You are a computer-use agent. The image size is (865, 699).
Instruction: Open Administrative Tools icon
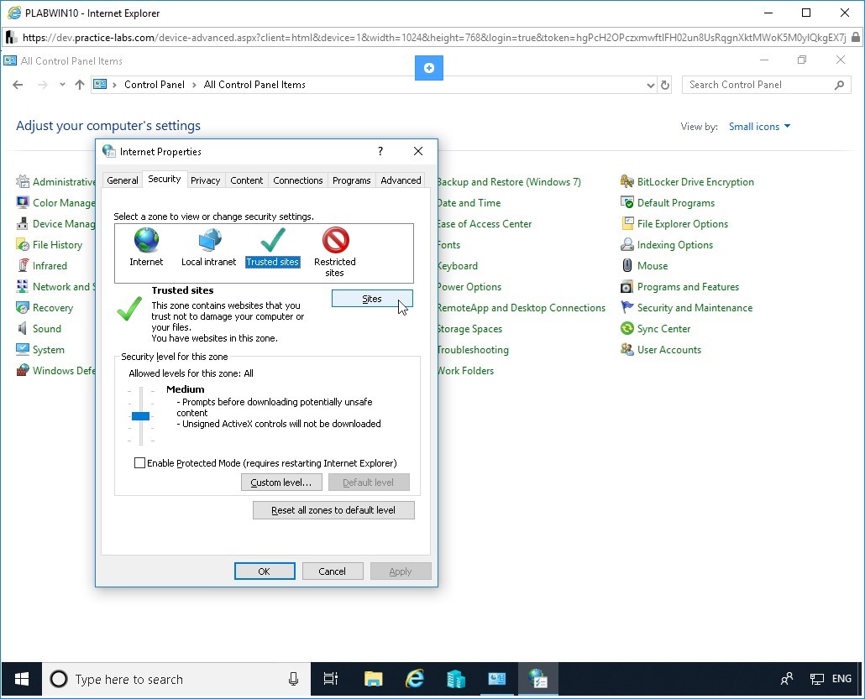click(x=23, y=181)
